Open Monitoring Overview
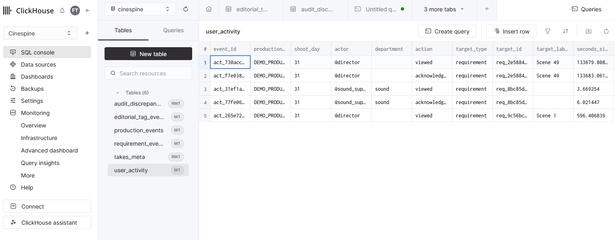The height and width of the screenshot is (240, 614). pos(34,125)
